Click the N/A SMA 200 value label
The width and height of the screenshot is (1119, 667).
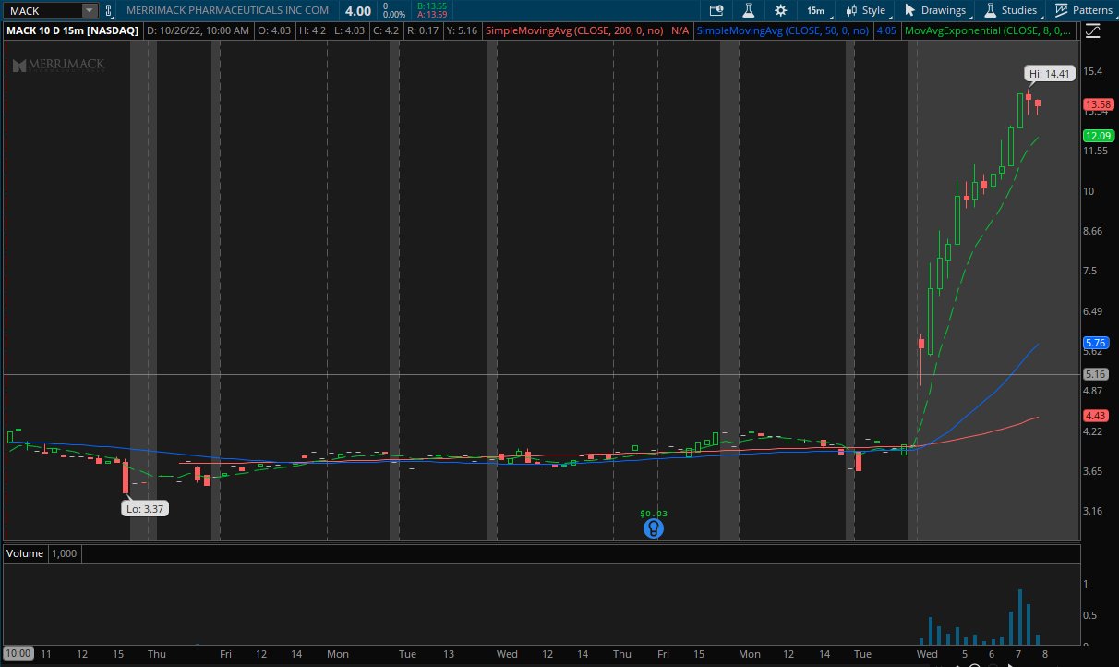[680, 30]
